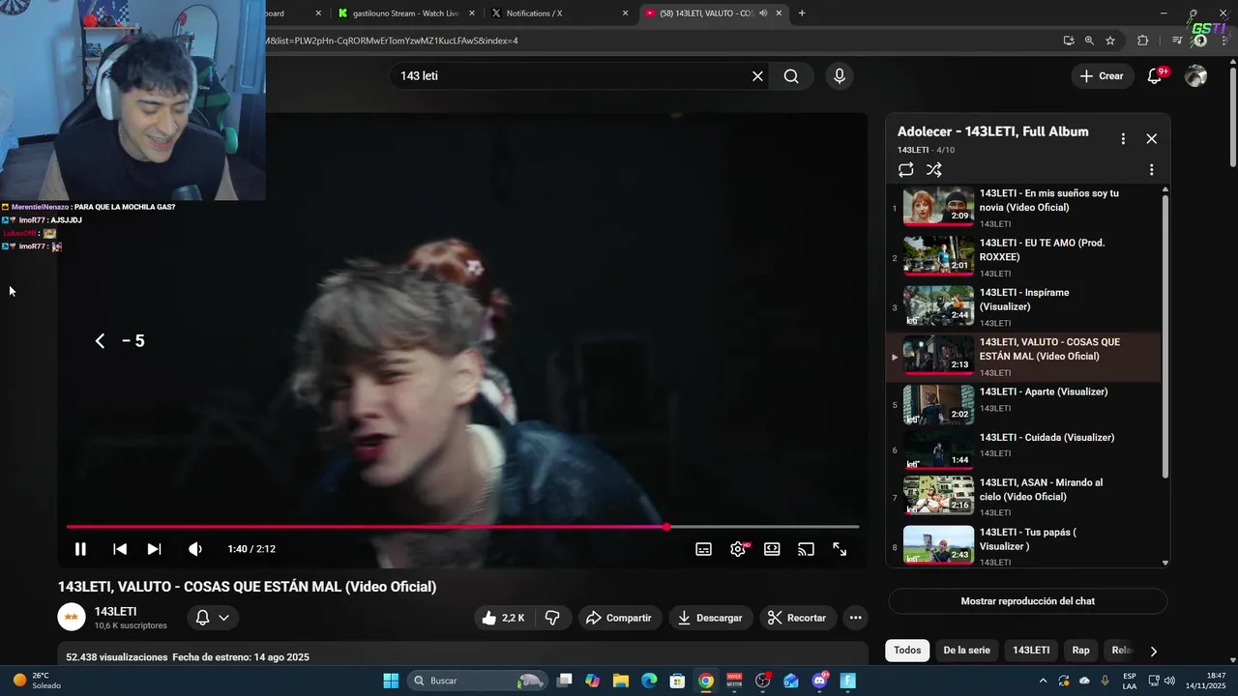Open 'Tus papás (Visualizer)' playlist video
This screenshot has width=1238, height=696.
pos(1023,544)
